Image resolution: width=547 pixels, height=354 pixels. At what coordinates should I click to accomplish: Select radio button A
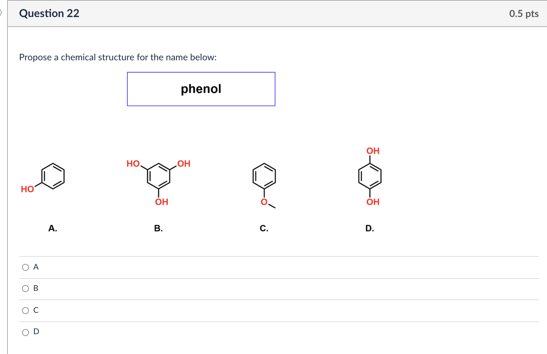tap(25, 267)
